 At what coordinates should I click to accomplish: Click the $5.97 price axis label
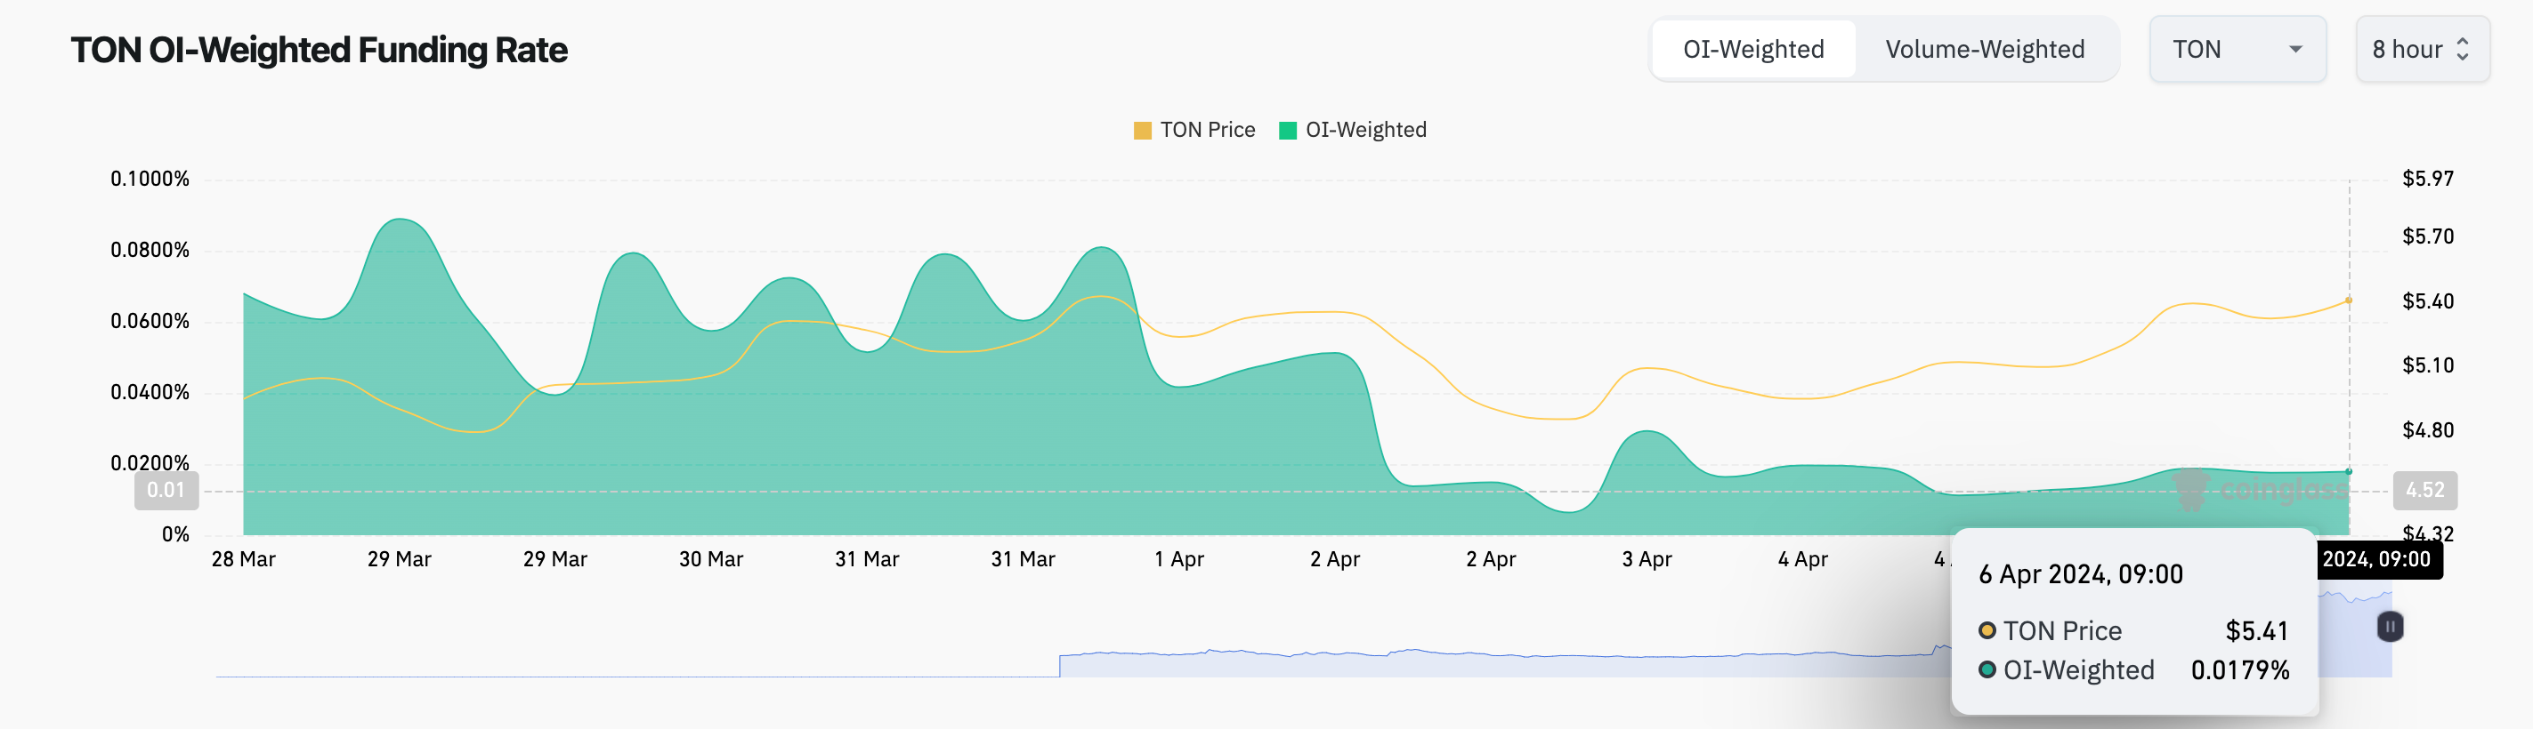coord(2428,179)
